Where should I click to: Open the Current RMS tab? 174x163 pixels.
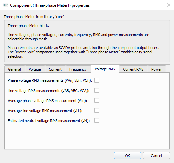(x=133, y=69)
